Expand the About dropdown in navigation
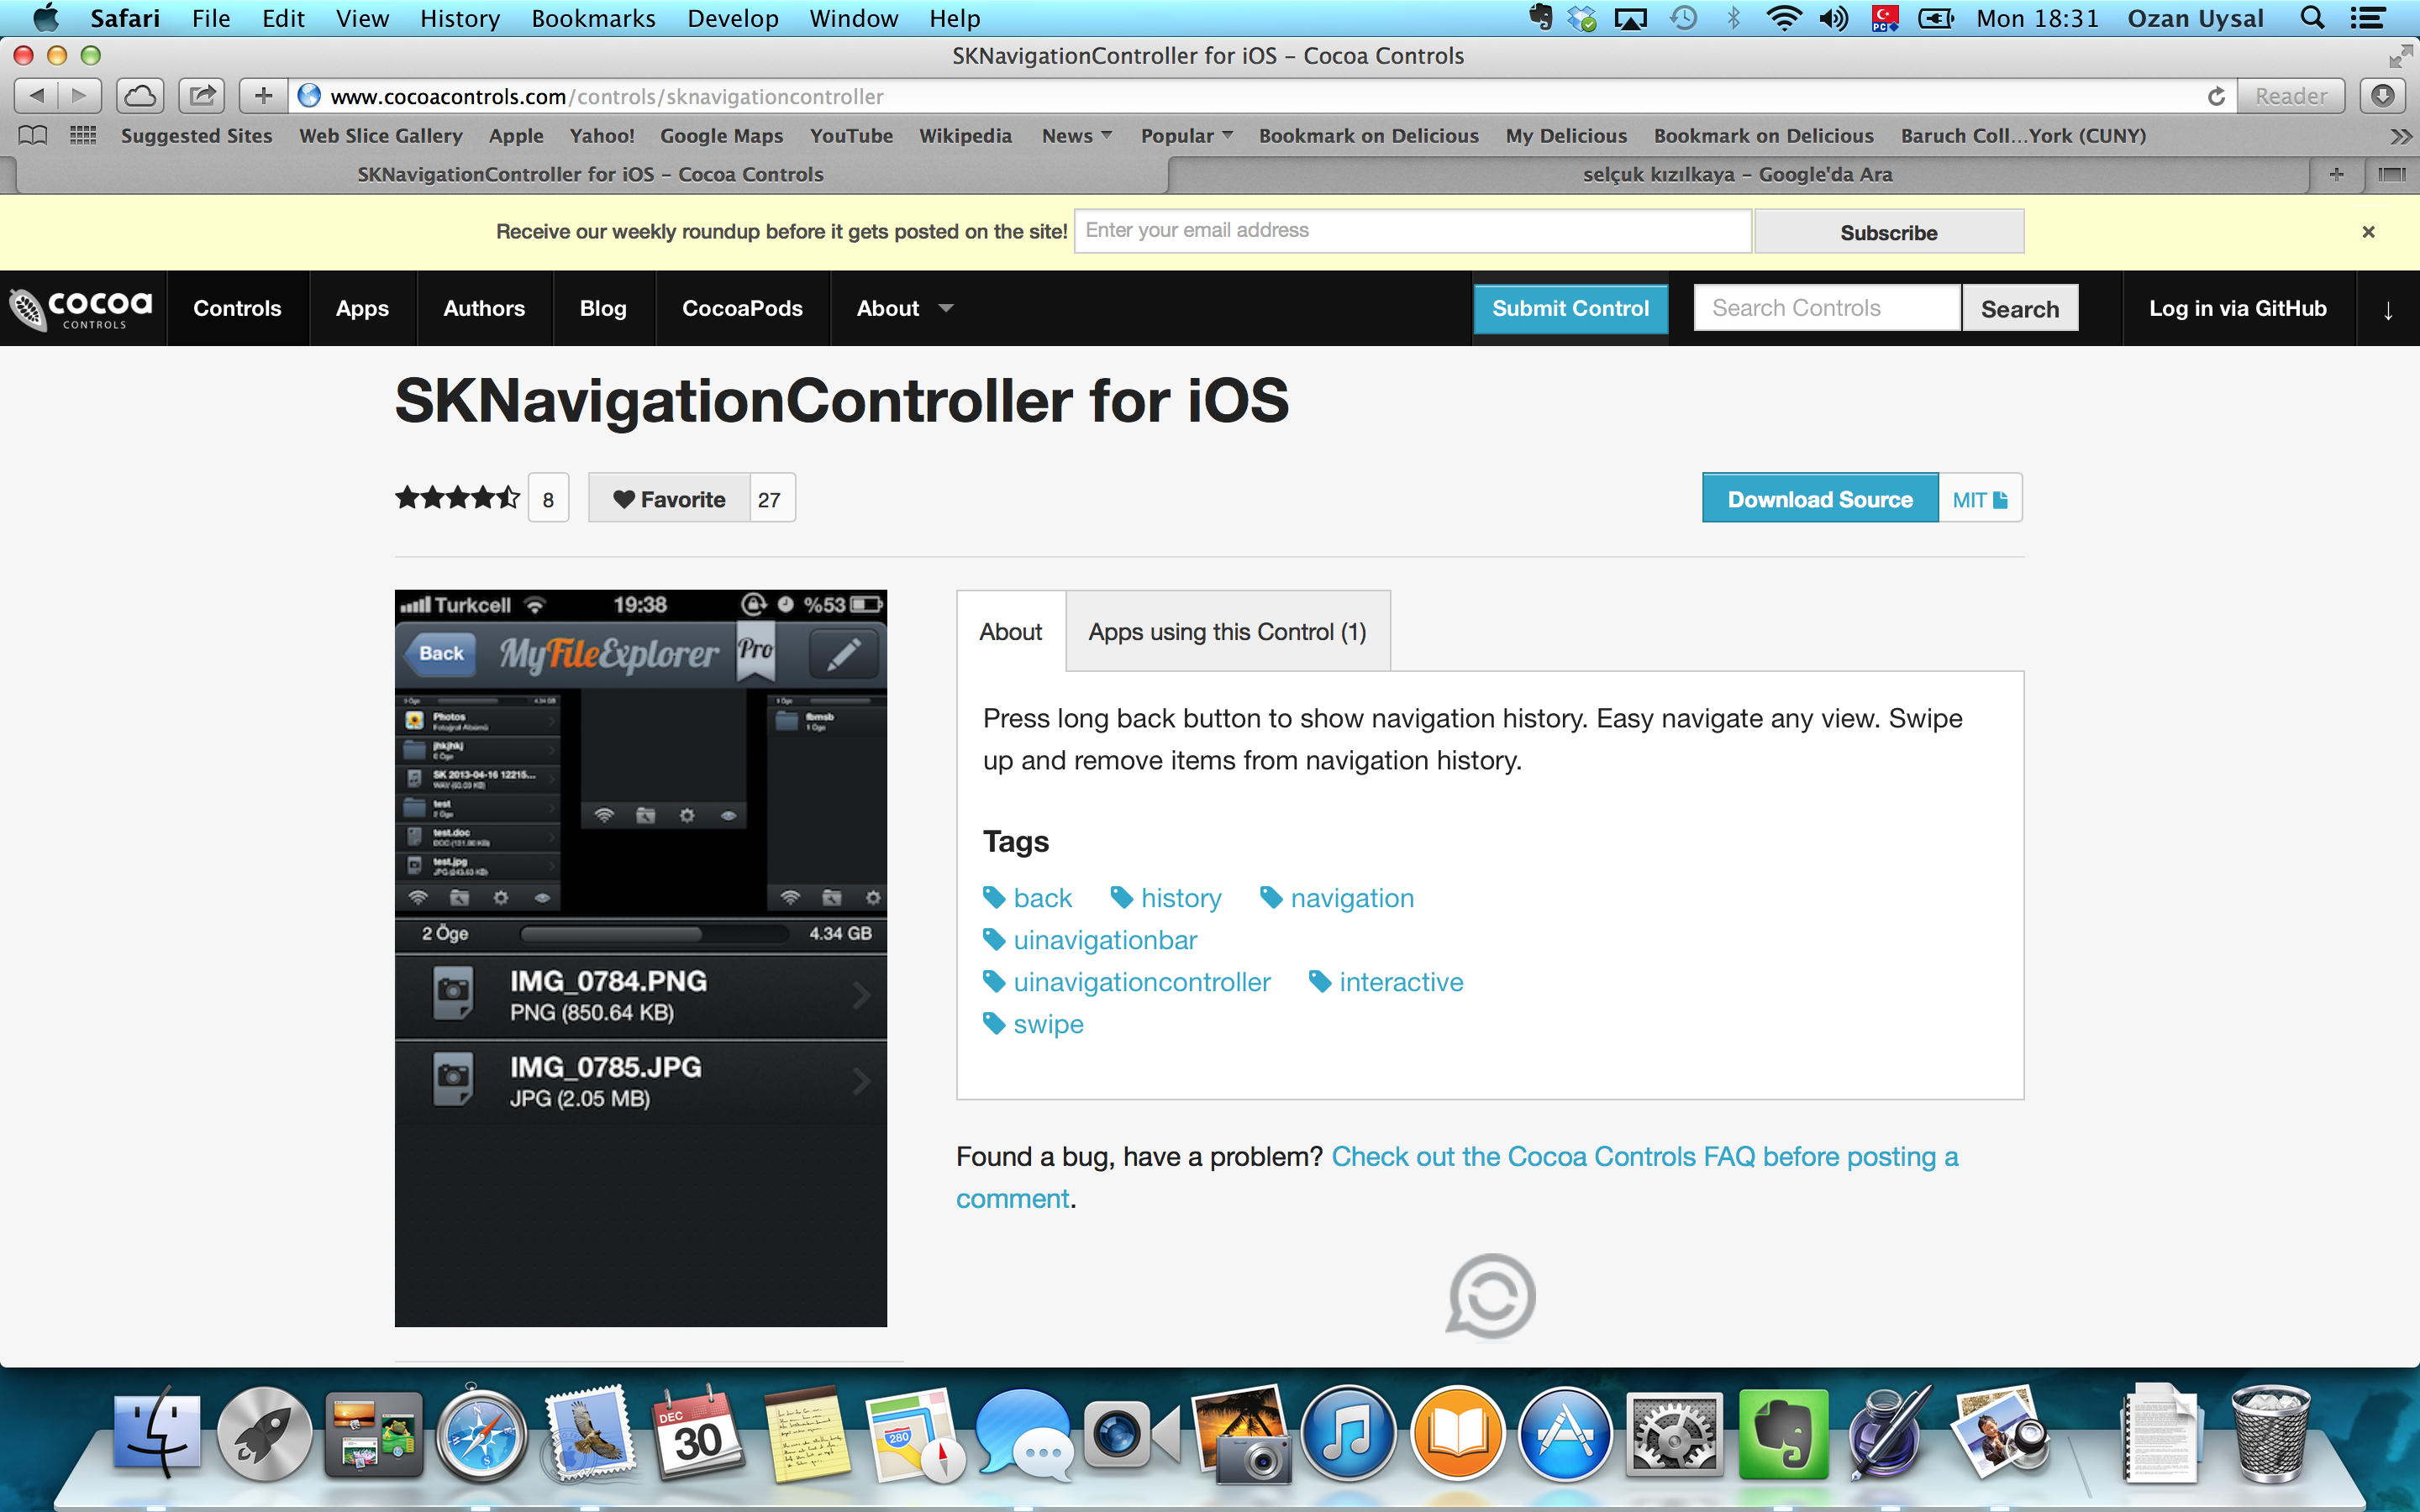The width and height of the screenshot is (2420, 1512). 904,309
